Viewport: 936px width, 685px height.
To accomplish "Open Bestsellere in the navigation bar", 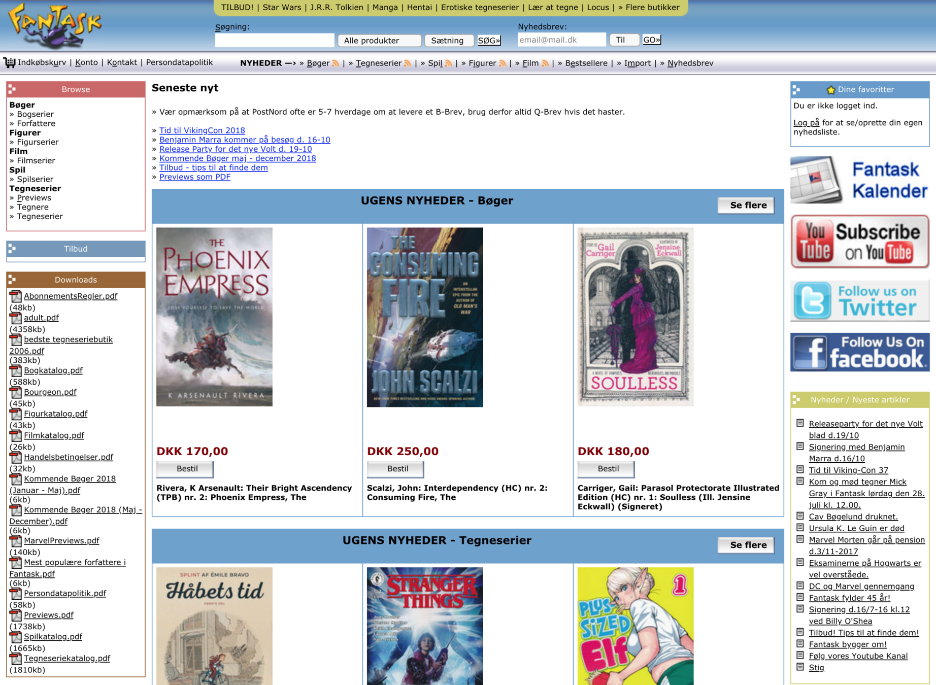I will (586, 63).
